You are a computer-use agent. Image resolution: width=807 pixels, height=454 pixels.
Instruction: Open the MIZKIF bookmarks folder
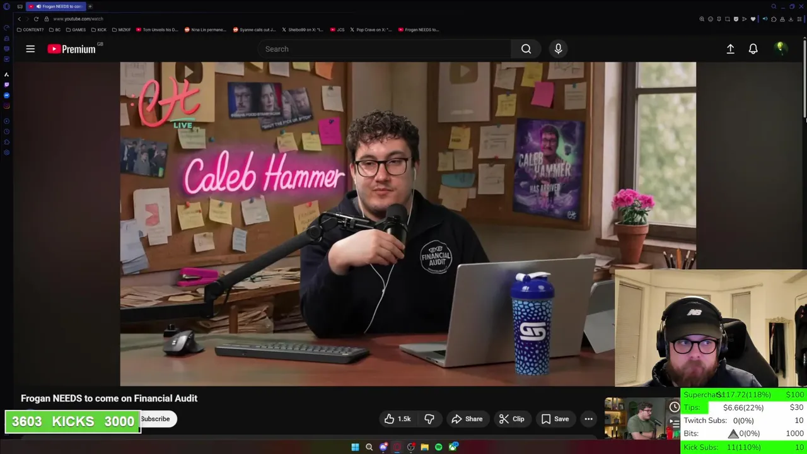(122, 30)
